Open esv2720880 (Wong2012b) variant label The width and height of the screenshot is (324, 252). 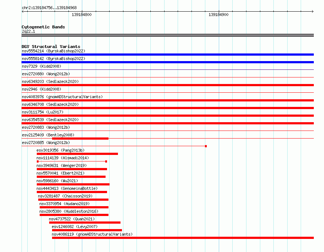pos(46,74)
